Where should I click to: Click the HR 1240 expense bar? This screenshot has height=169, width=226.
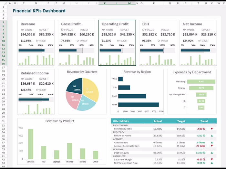click(201, 101)
